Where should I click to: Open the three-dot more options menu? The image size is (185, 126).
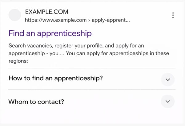tap(173, 15)
